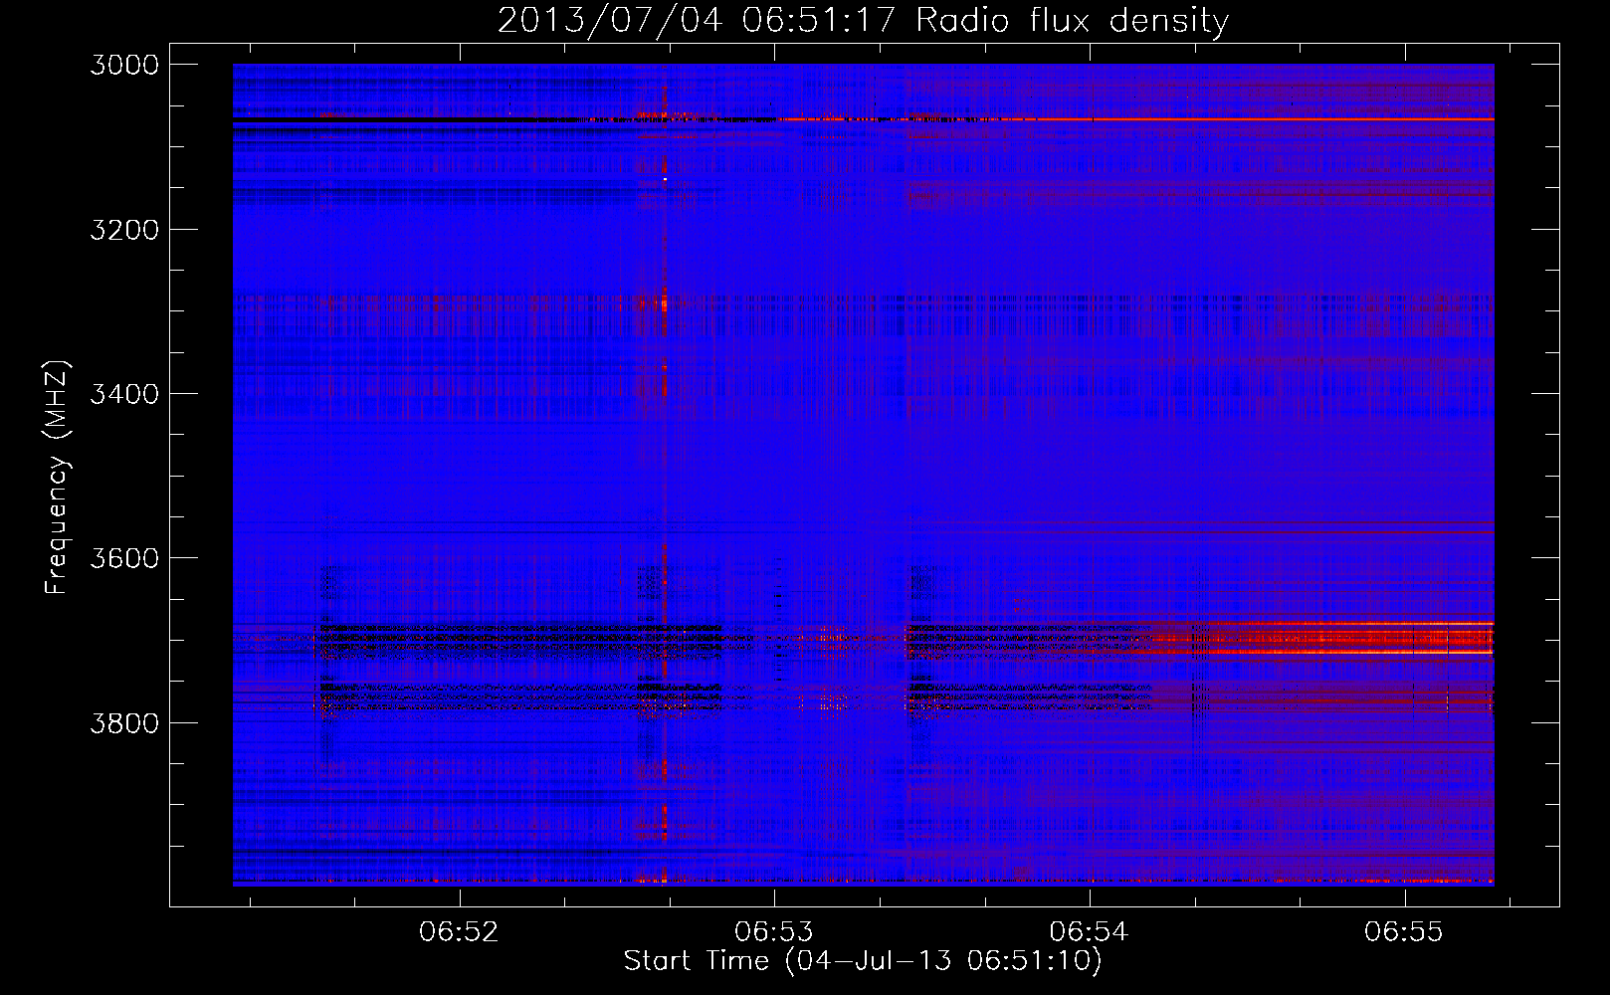Select the 3800 frequency axis label
Image resolution: width=1610 pixels, height=995 pixels.
[x=124, y=722]
